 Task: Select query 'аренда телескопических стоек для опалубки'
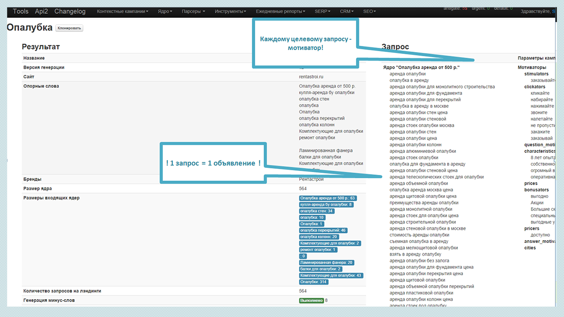point(437,177)
